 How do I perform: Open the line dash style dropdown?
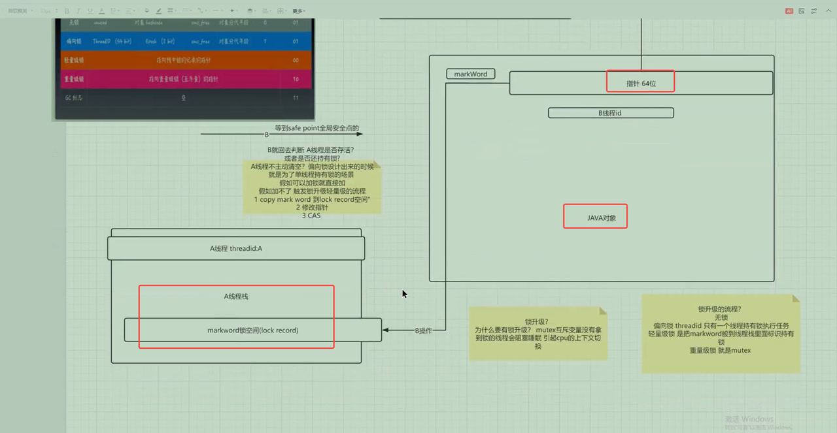pos(188,11)
